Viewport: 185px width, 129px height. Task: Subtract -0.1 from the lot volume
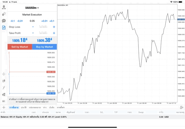coord(12,21)
